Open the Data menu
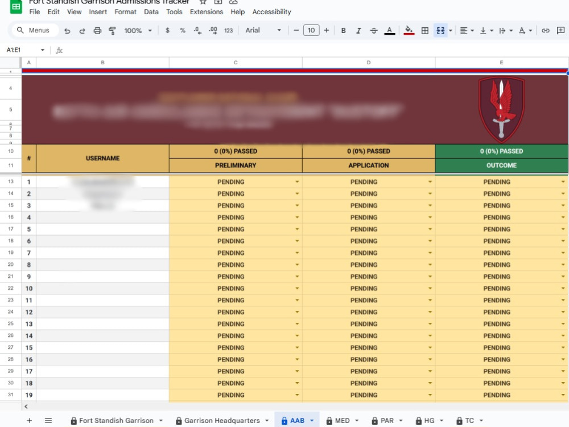This screenshot has width=569, height=427. [151, 12]
